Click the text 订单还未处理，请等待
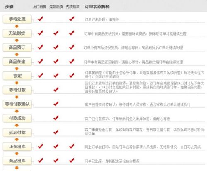Image resolution: width=207 pixels, height=171 pixels. 102,19
